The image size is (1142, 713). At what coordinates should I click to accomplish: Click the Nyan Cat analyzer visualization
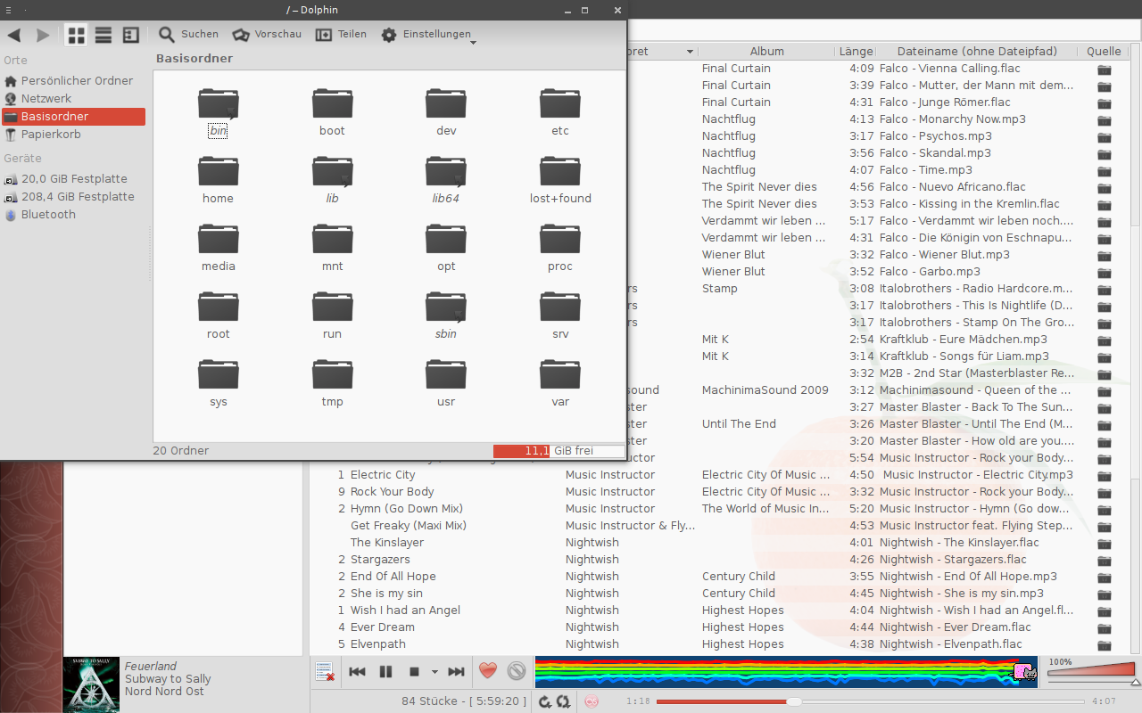[786, 672]
